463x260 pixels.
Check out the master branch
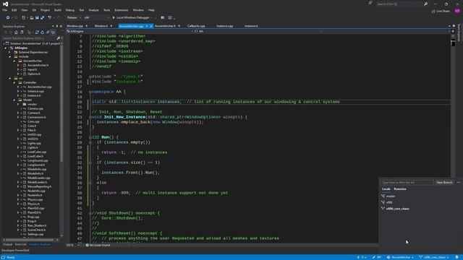click(x=391, y=196)
